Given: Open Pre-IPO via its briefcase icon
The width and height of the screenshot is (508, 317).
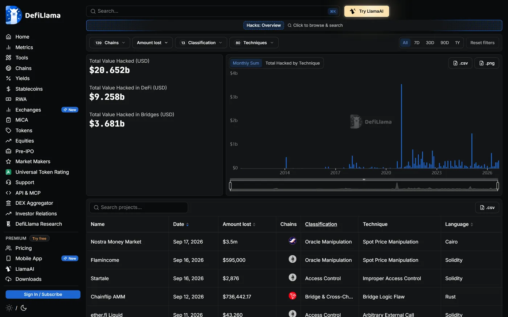Looking at the screenshot, I should click(x=8, y=151).
